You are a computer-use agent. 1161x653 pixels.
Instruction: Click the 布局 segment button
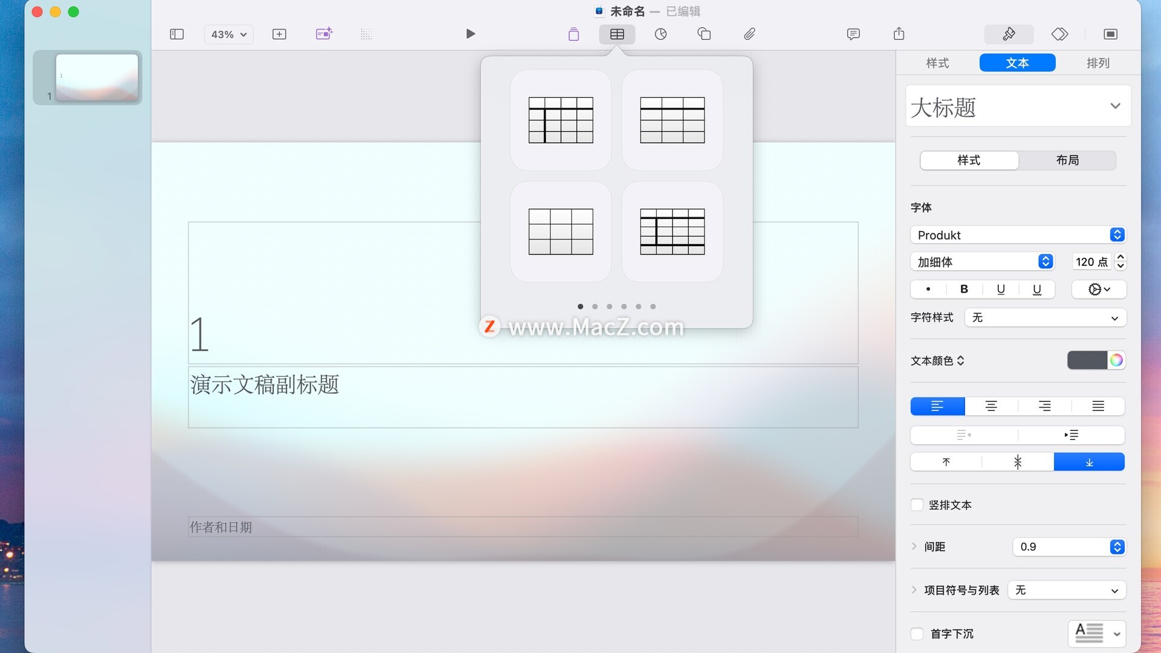1067,160
